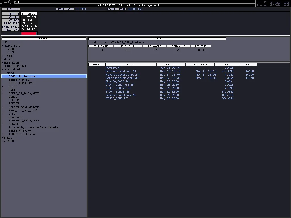Click the SRATE column header
The height and width of the screenshot is (218, 291).
pyautogui.click(x=248, y=64)
